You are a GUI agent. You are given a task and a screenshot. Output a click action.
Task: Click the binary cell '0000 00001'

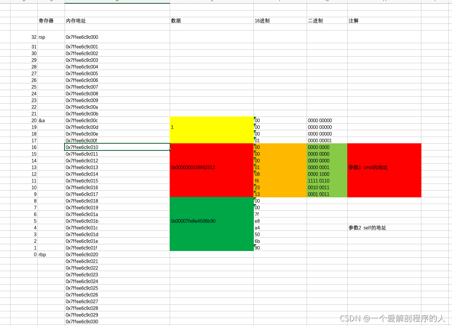point(327,140)
